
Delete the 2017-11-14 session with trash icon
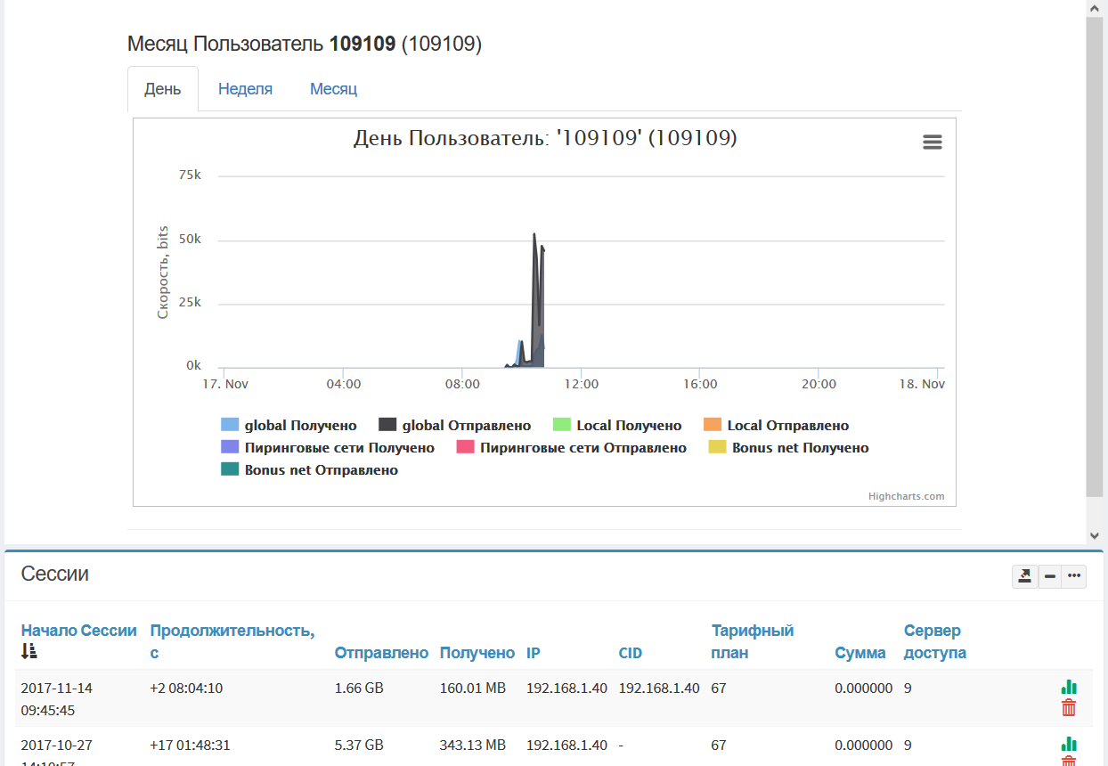(x=1069, y=708)
